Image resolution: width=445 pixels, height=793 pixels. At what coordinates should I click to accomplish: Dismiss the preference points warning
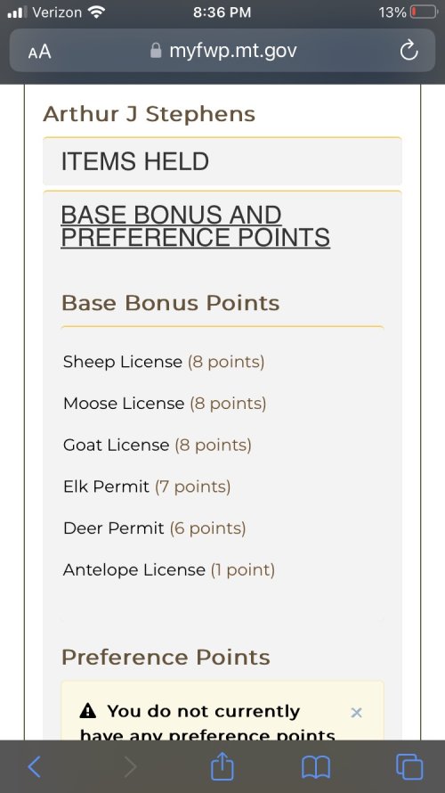[x=356, y=712]
